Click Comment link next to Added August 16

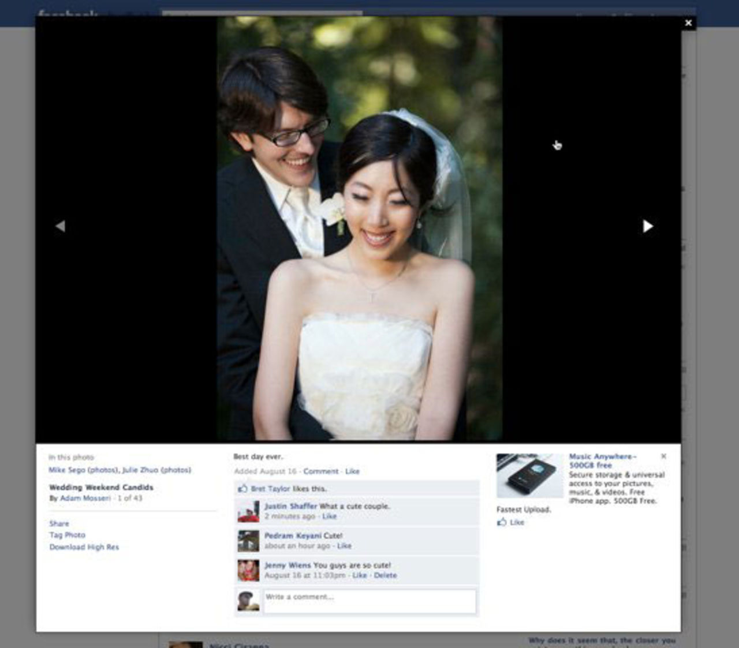pyautogui.click(x=320, y=471)
